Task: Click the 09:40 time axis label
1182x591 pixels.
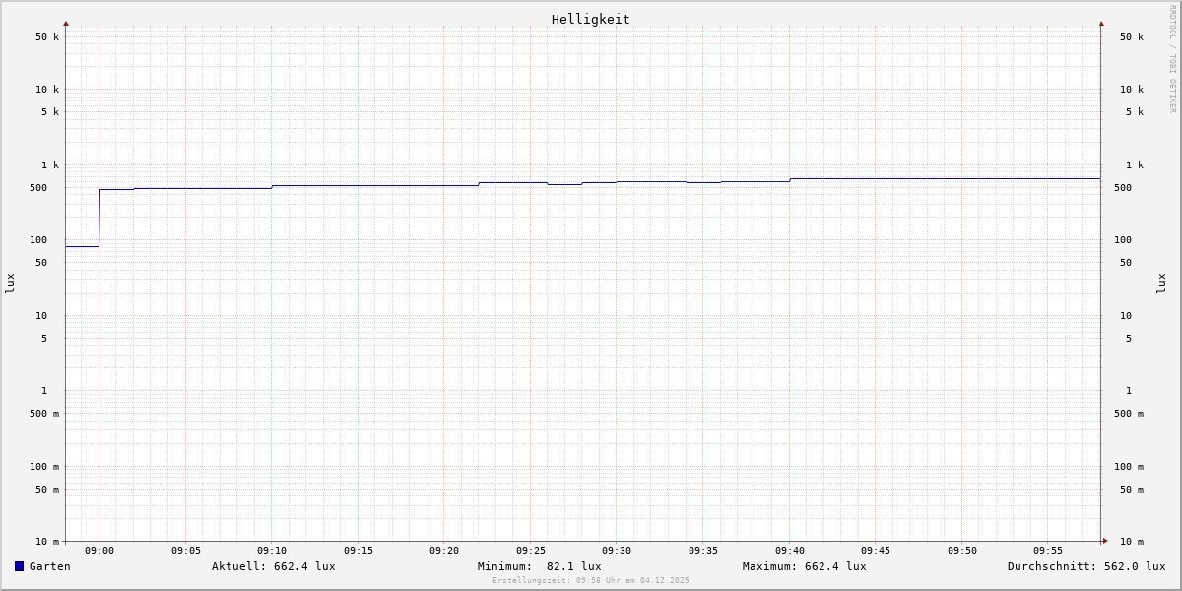Action: click(790, 551)
